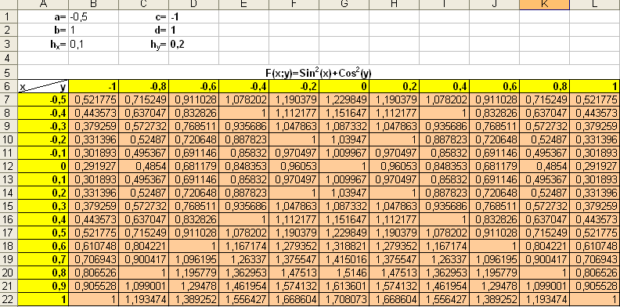Click the row number 6 header
This screenshot has width=620, height=307.
[x=9, y=86]
